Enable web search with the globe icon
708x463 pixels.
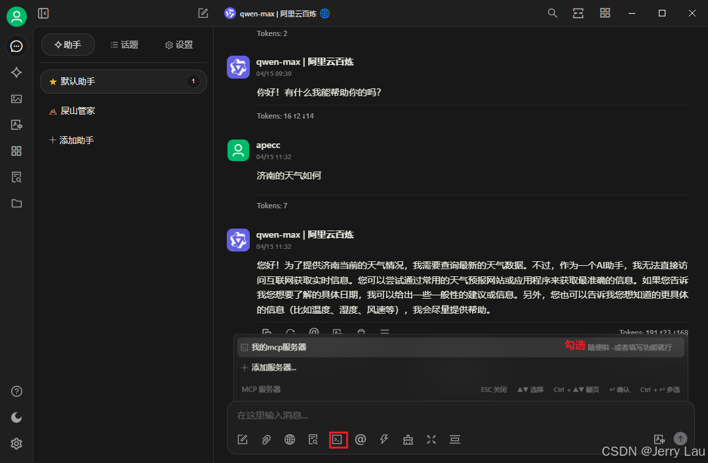290,439
